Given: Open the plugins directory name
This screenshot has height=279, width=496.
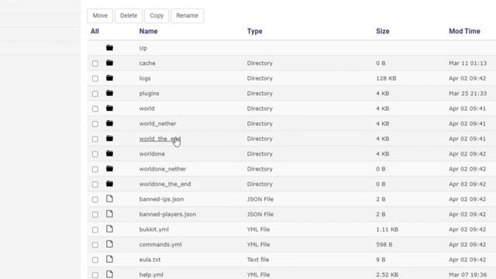Looking at the screenshot, I should click(149, 94).
